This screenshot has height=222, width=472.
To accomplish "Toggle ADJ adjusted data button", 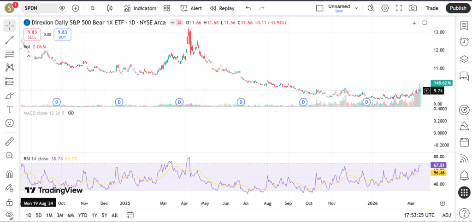I will [446, 215].
